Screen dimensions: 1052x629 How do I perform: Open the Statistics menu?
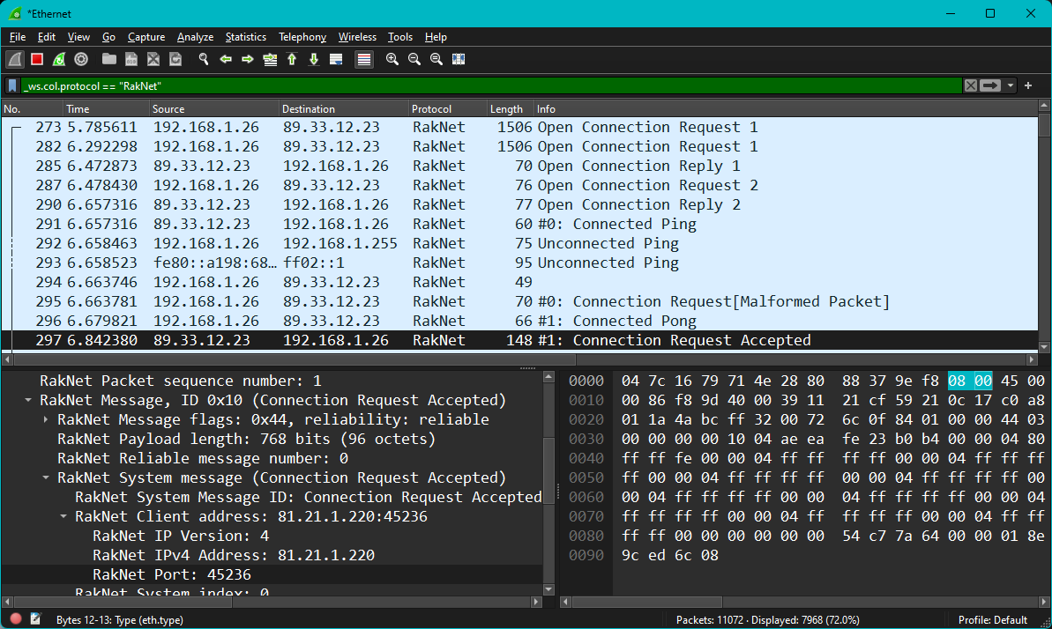coord(245,37)
